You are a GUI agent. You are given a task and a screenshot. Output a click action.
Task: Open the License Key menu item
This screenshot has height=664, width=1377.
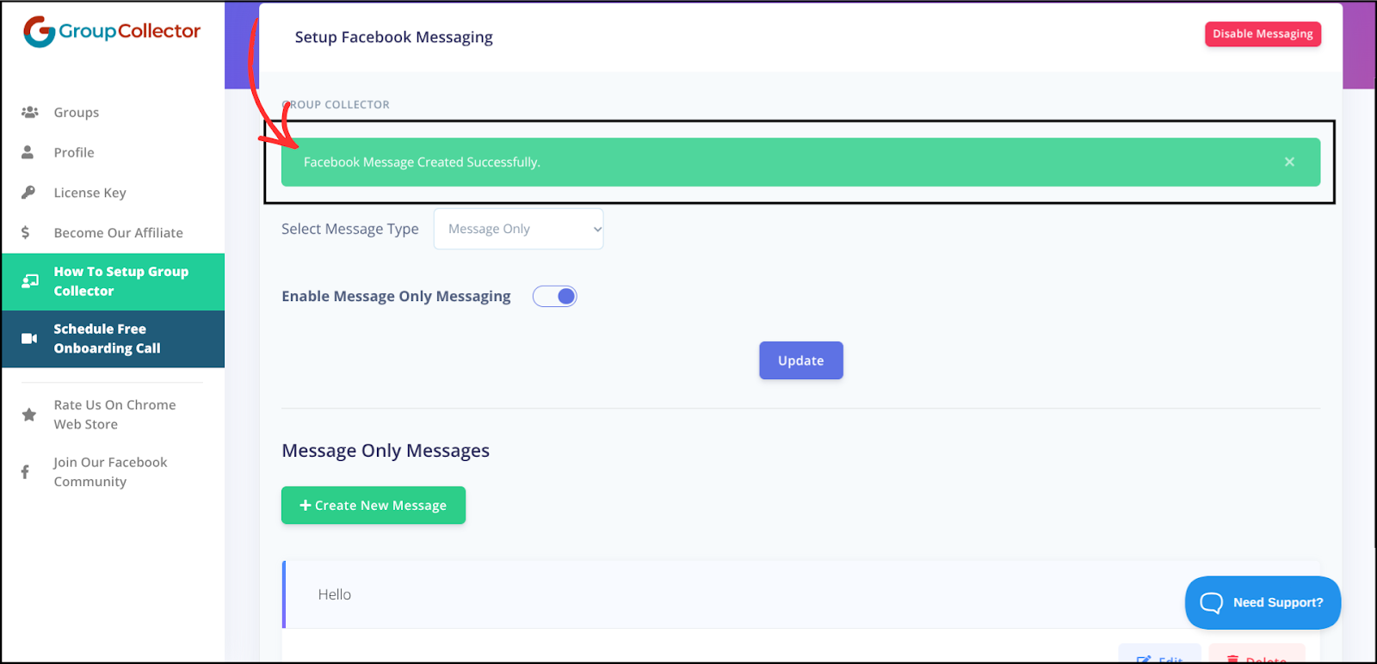tap(113, 193)
